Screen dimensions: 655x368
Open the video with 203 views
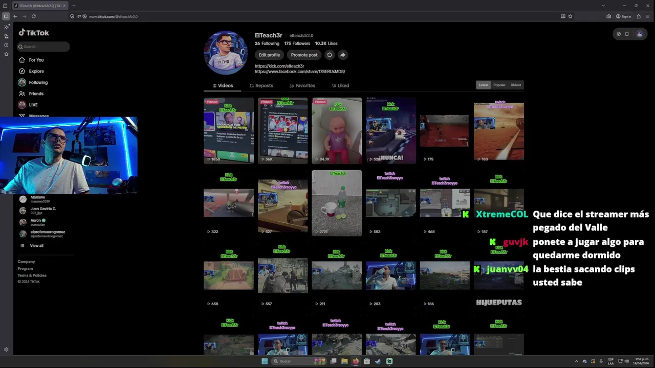tap(390, 275)
